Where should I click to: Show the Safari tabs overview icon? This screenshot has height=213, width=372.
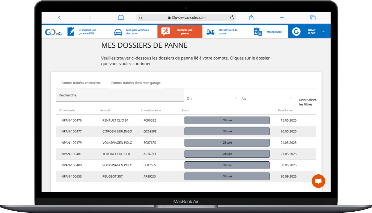pos(313,18)
